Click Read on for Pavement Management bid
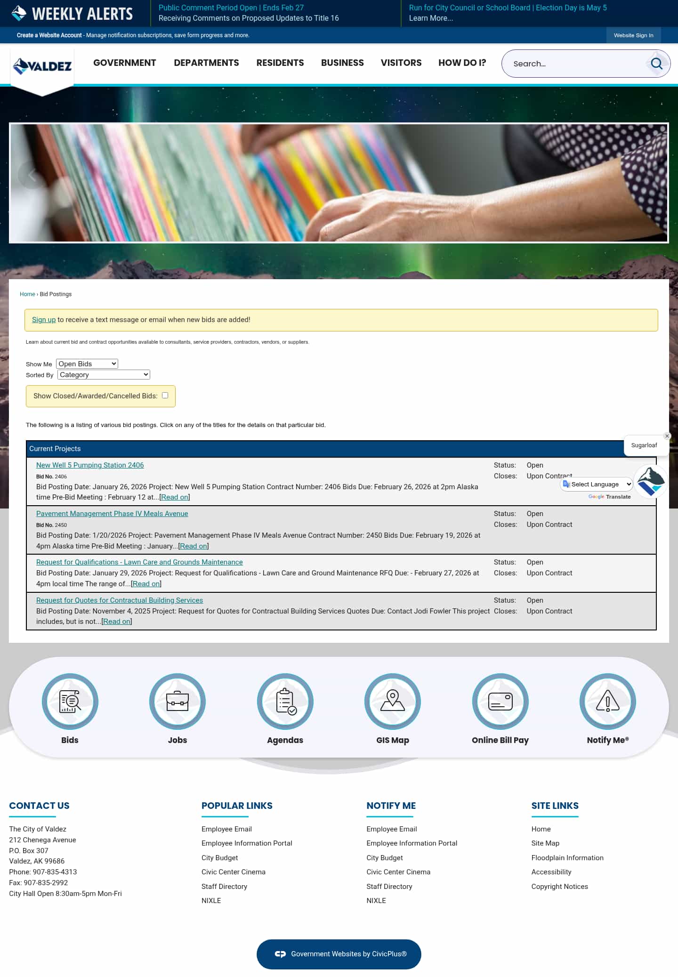Screen dimensions: 678x977 (194, 546)
